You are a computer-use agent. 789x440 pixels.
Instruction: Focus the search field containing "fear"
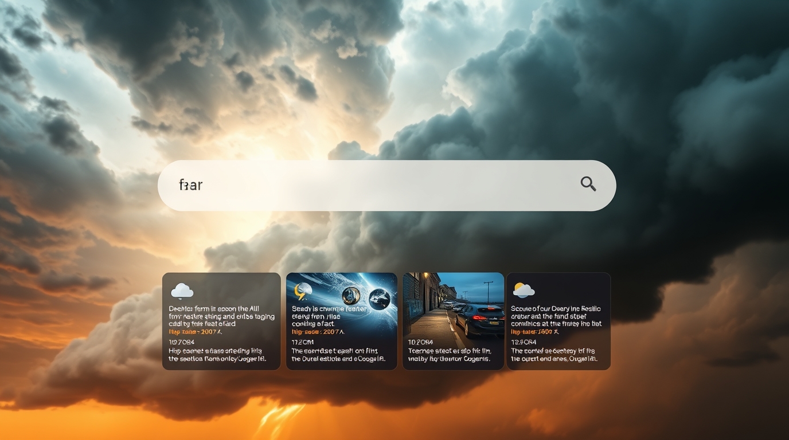tap(367, 186)
